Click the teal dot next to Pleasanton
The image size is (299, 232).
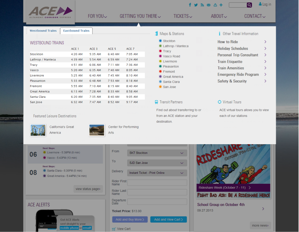160,66
